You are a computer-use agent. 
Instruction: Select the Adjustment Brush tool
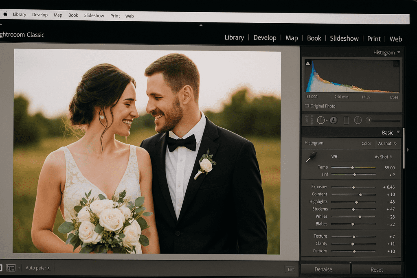point(370,120)
